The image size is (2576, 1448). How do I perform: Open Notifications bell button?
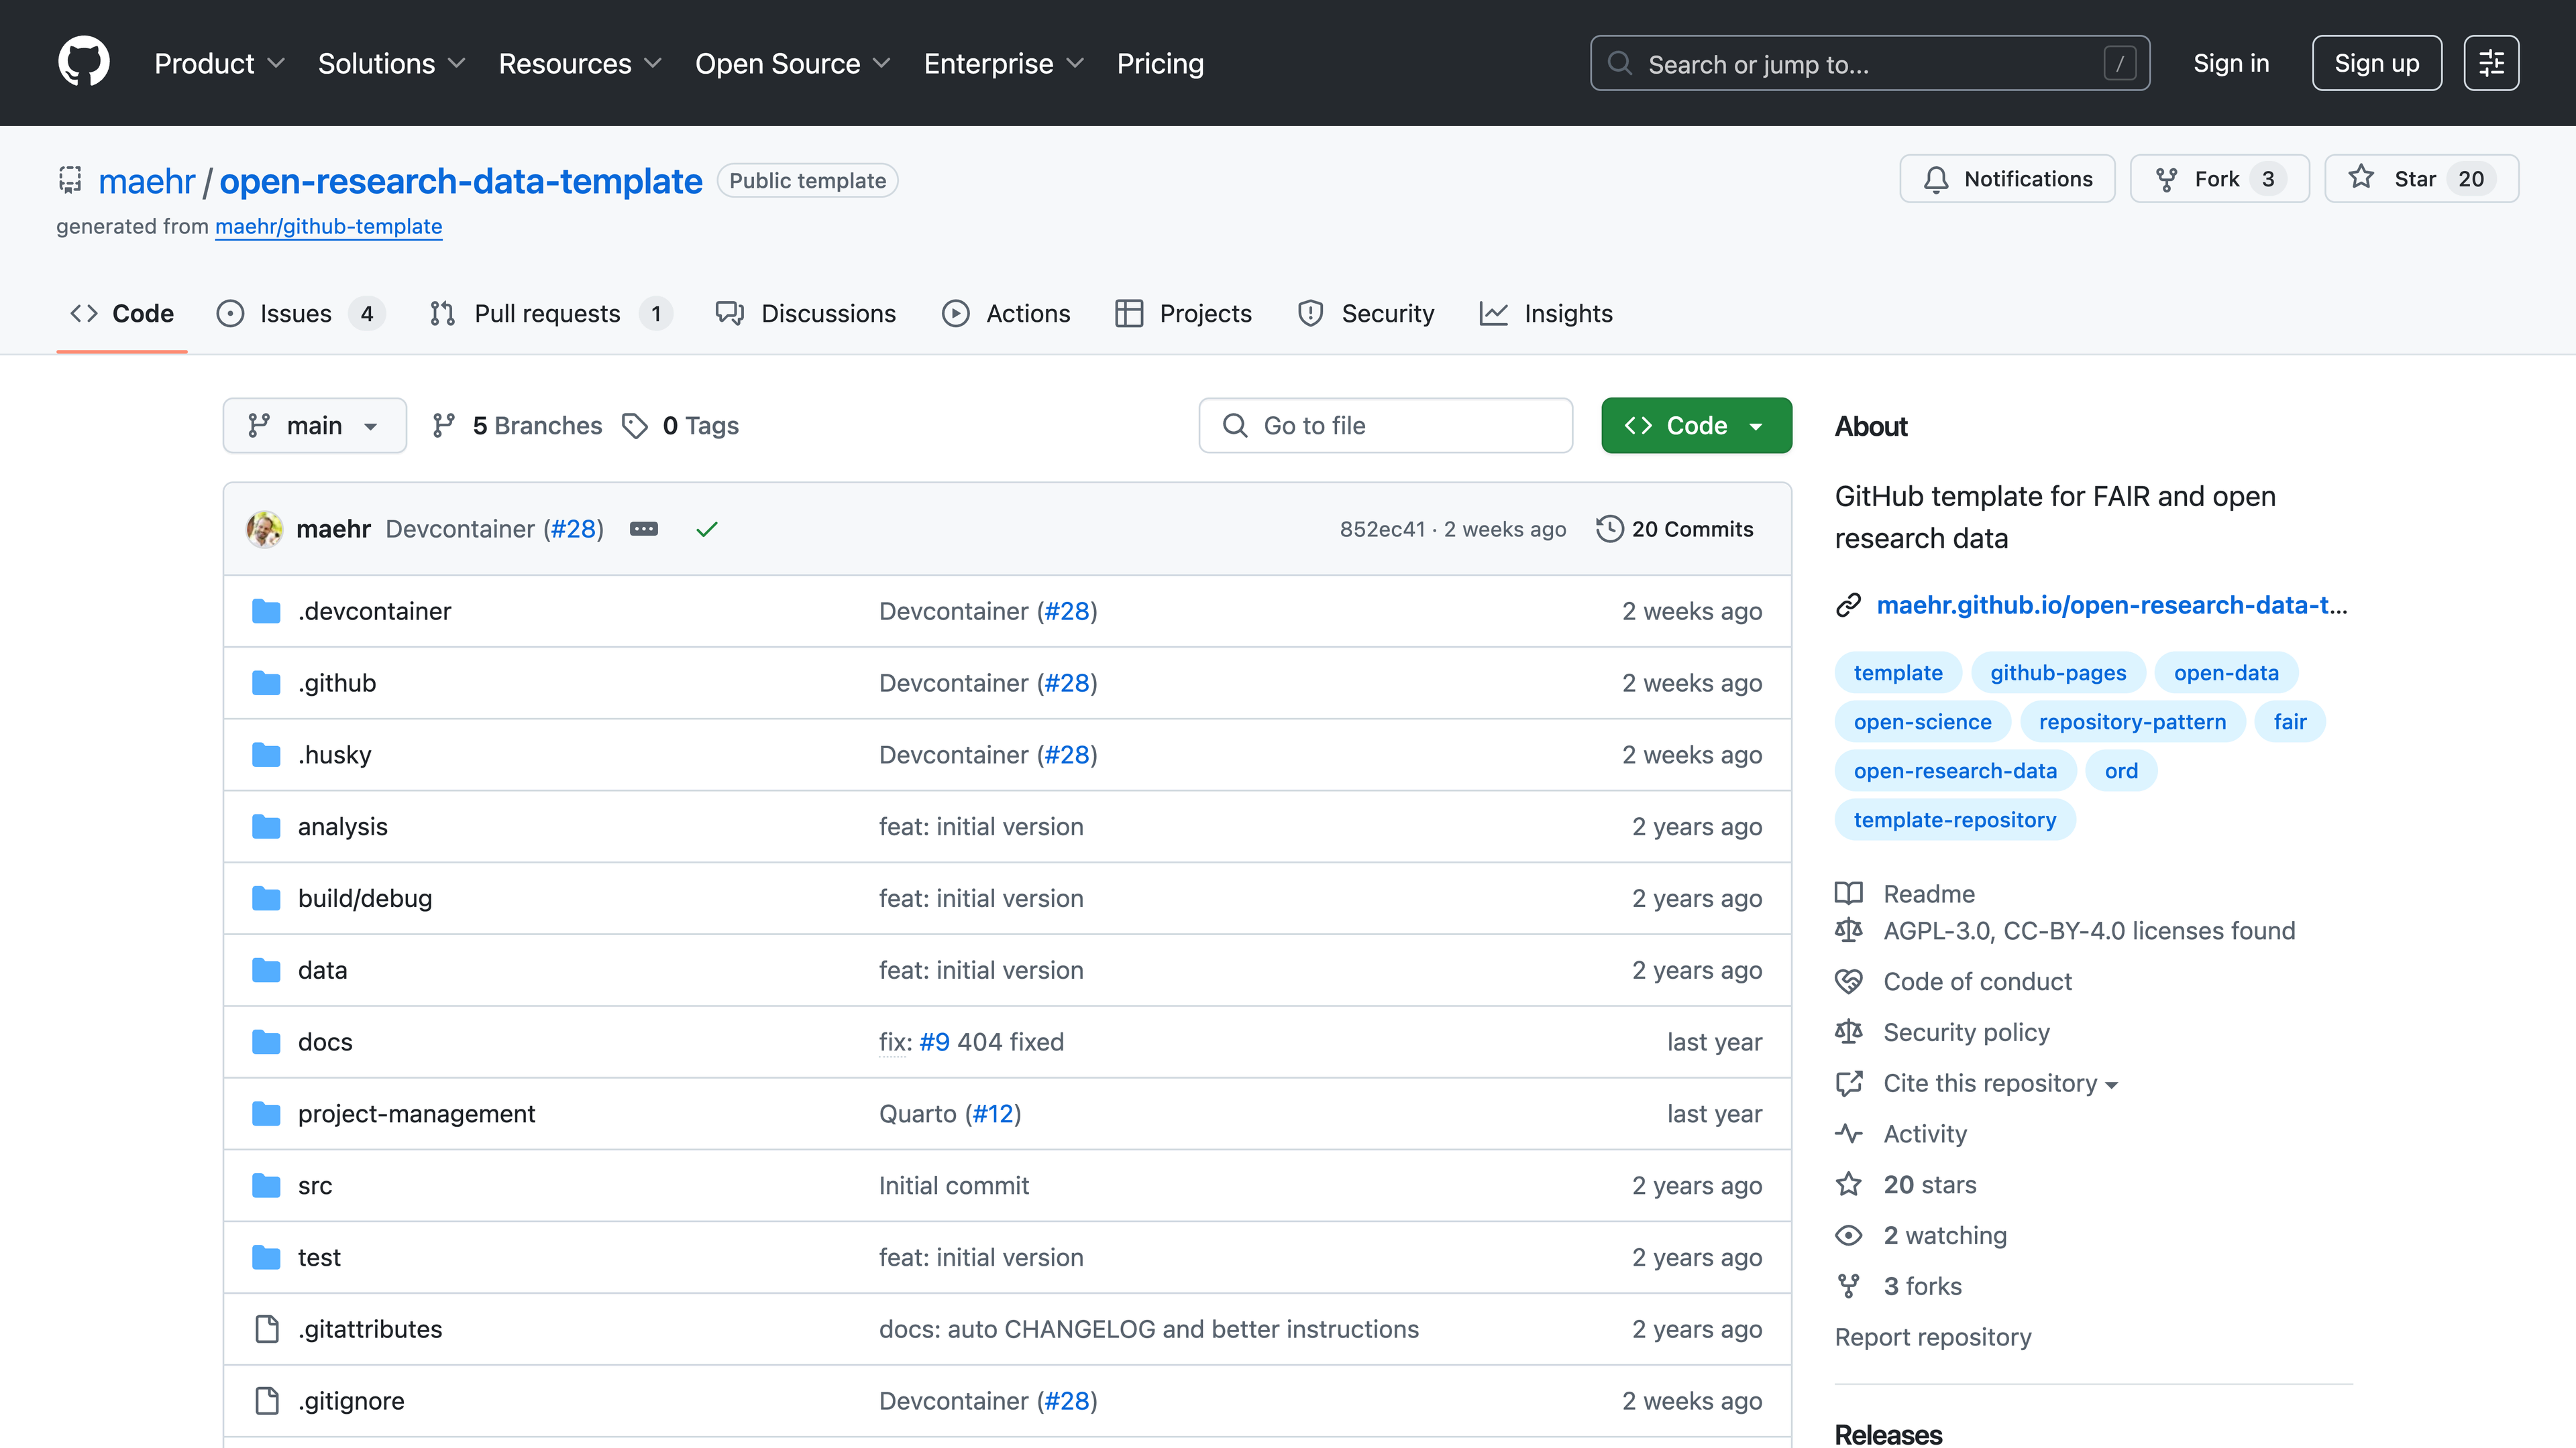point(2007,179)
